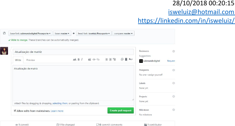Open the base master branch dropdown
The height and width of the screenshot is (126, 235).
pos(62,33)
